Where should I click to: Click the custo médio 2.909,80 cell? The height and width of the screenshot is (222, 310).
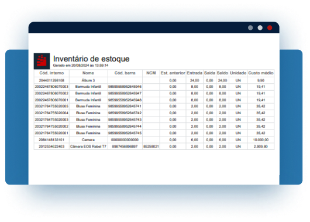[x=261, y=146]
